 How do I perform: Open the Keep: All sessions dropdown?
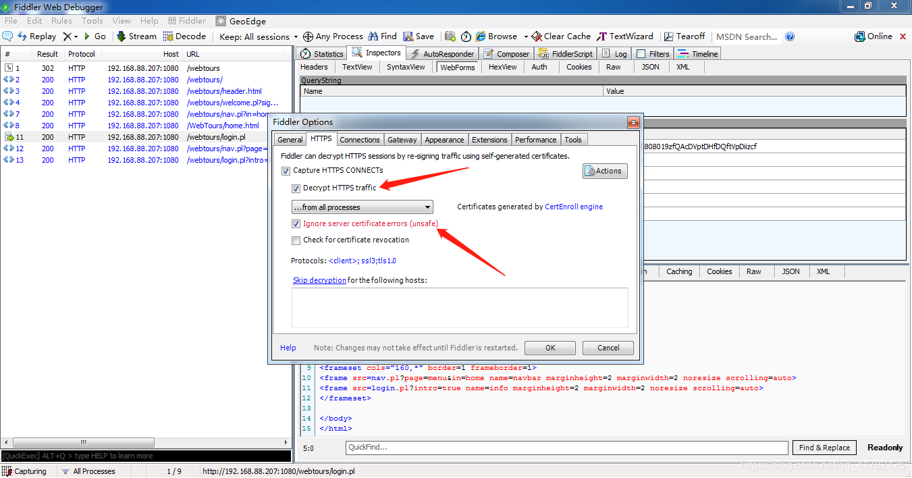click(259, 36)
